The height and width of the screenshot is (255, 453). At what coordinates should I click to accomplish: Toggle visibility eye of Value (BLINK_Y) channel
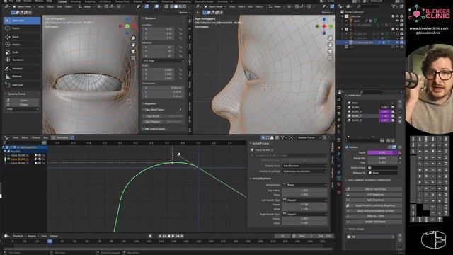[8, 159]
